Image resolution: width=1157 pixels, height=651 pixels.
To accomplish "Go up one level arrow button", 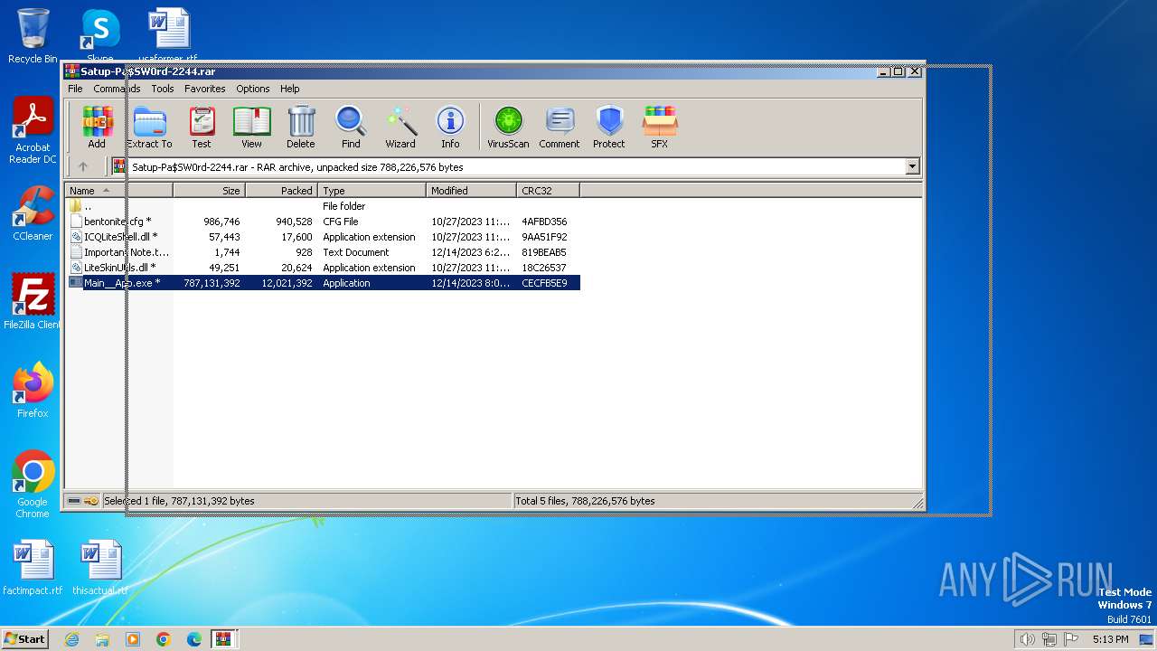I will point(83,166).
